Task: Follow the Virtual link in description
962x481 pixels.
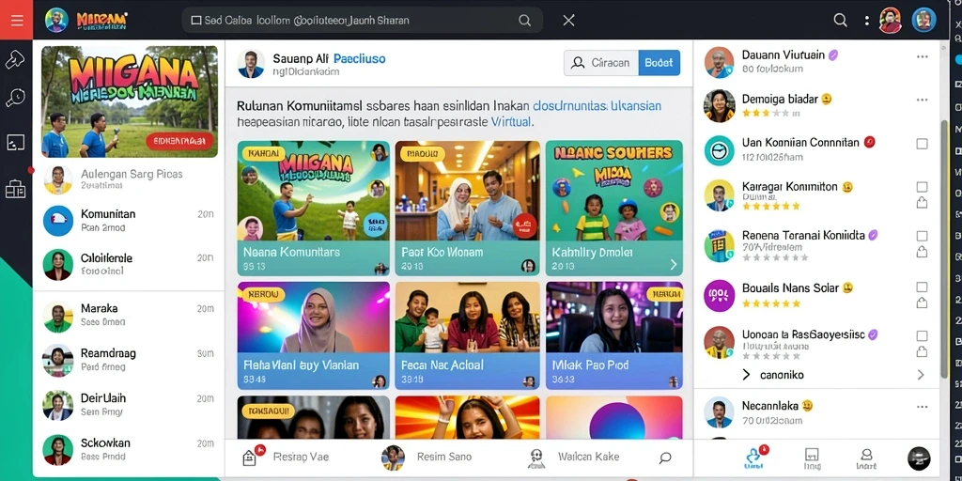Action: [x=511, y=122]
